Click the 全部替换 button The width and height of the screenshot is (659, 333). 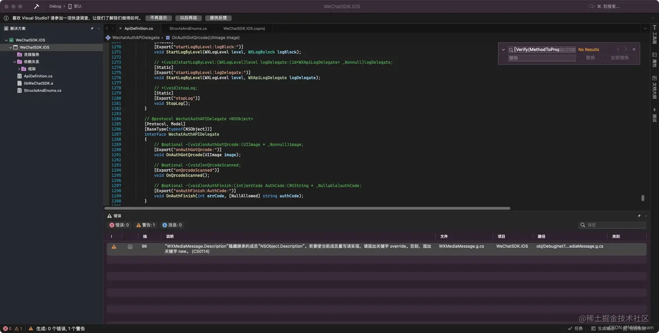click(x=619, y=58)
